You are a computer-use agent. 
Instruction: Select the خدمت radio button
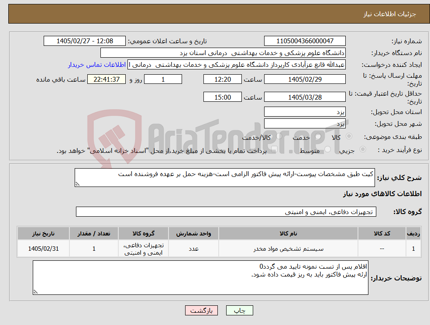(318, 136)
